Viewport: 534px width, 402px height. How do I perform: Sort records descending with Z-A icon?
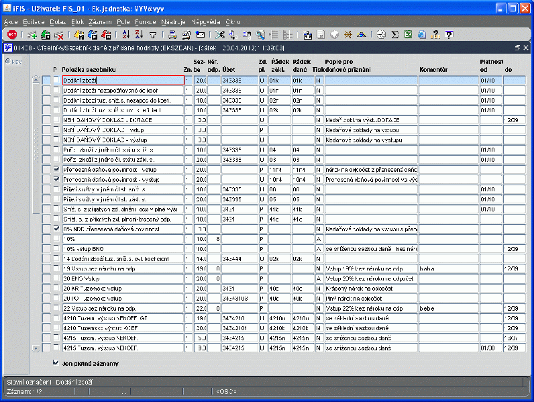coord(138,34)
